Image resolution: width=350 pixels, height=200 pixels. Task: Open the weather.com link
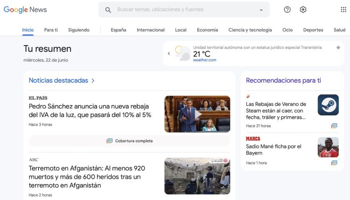pos(204,60)
